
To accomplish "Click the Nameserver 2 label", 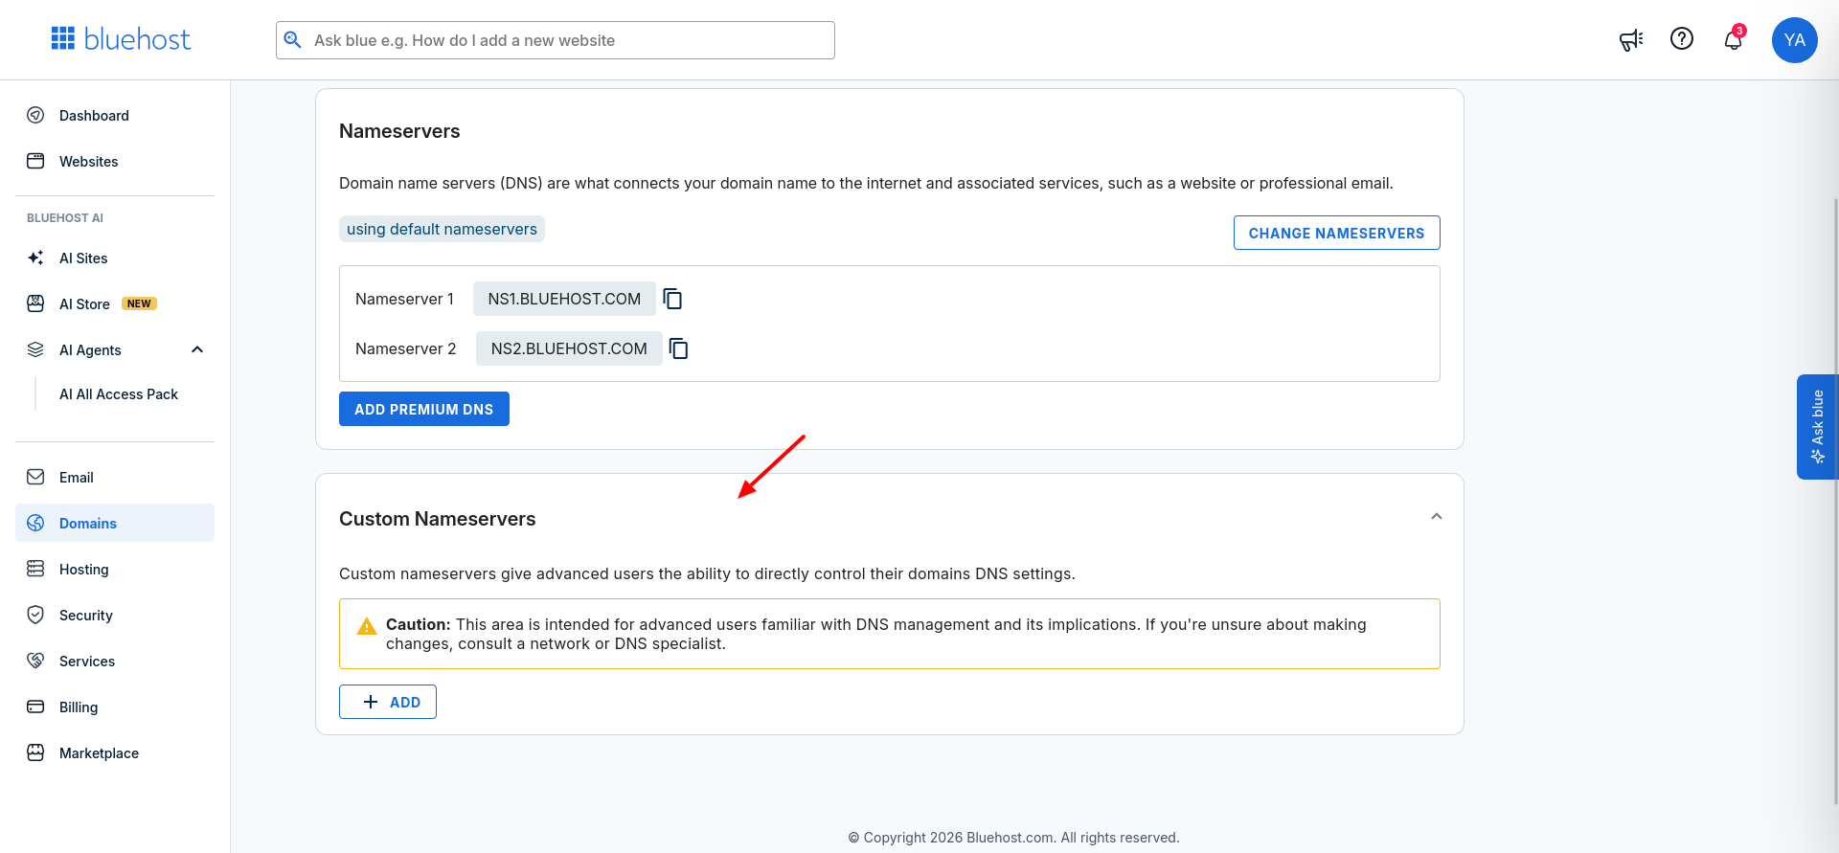I will pos(406,348).
